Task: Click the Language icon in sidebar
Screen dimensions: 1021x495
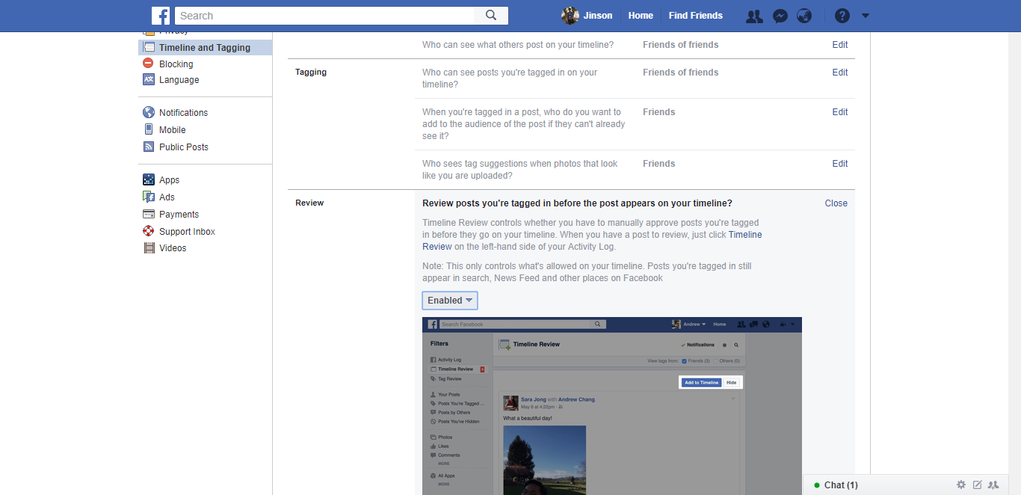Action: [148, 80]
